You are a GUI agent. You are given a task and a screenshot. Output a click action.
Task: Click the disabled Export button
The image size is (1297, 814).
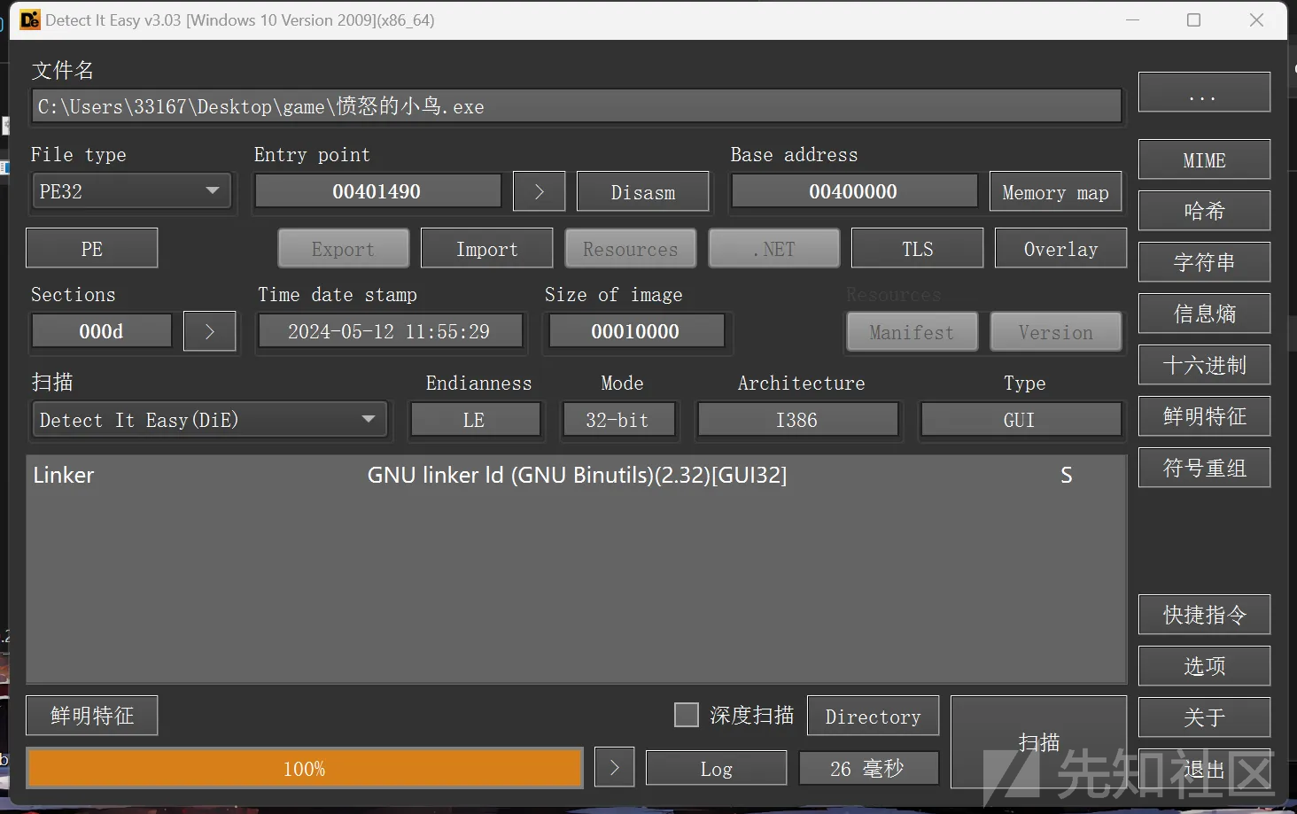pos(343,249)
